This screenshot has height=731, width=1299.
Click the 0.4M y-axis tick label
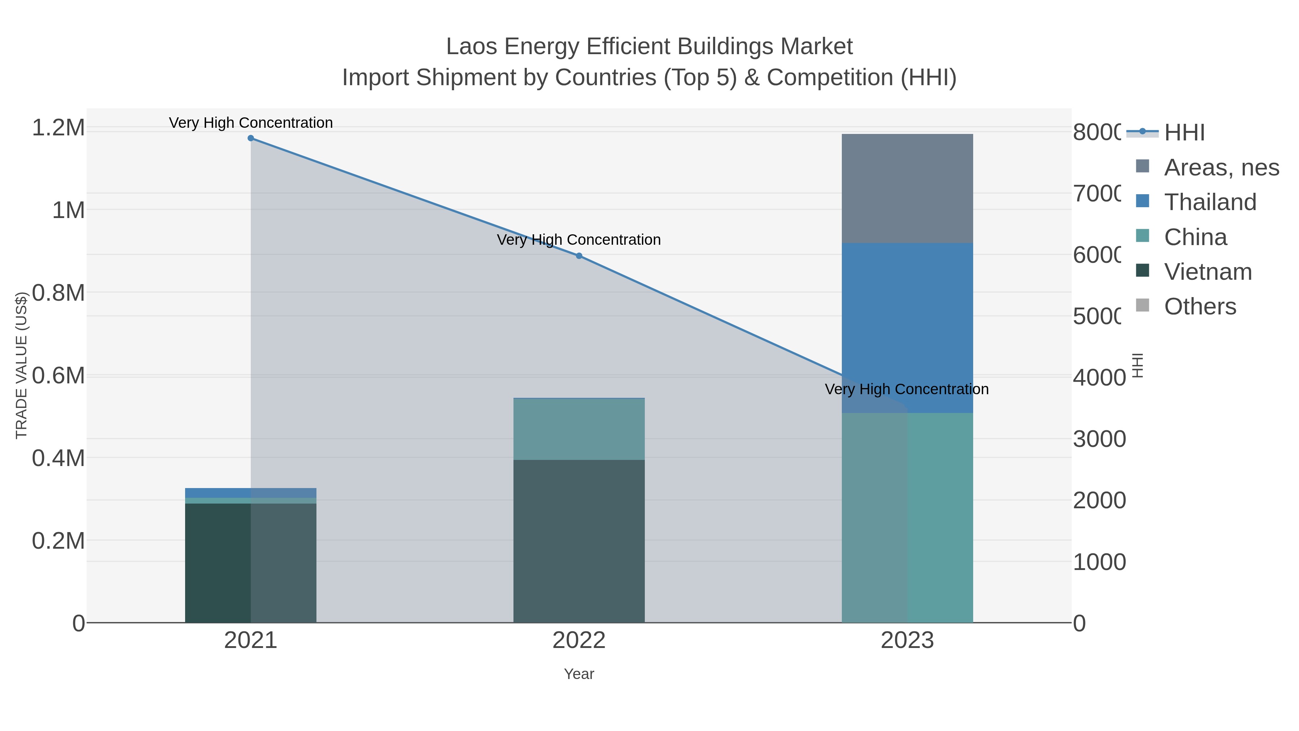pos(58,458)
